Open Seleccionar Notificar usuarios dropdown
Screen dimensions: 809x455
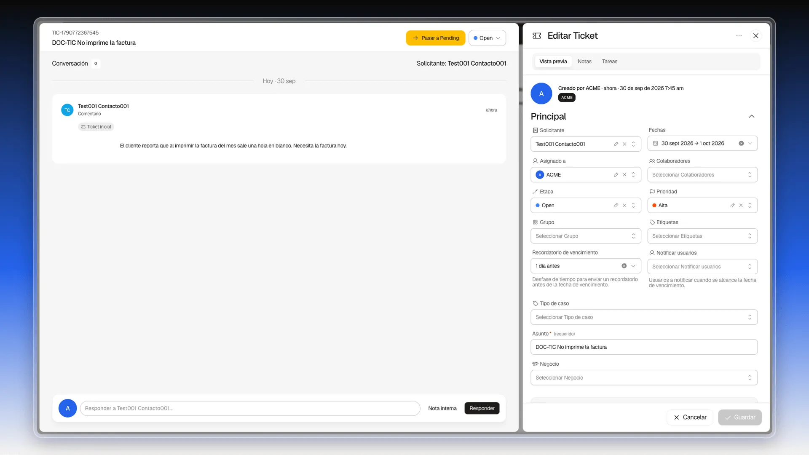[x=702, y=267]
